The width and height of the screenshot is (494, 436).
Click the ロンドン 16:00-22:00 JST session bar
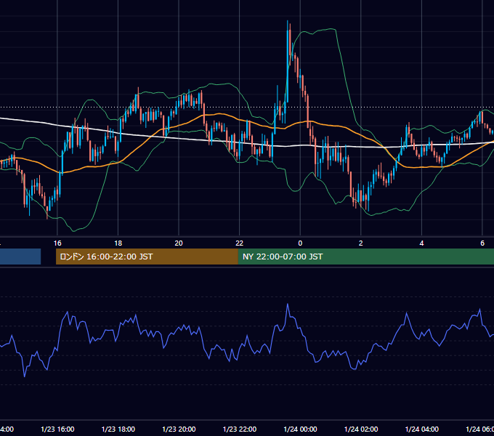click(147, 257)
